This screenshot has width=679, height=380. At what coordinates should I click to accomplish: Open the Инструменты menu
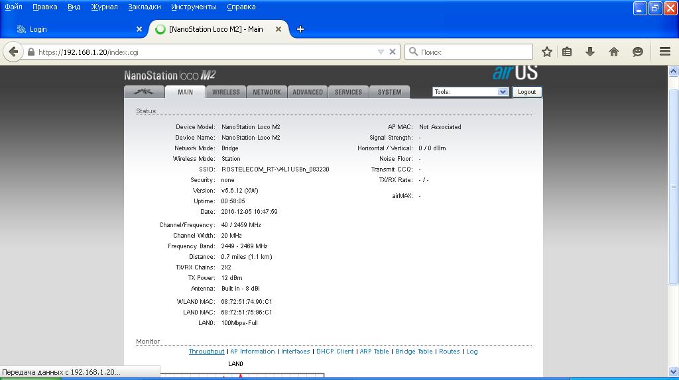(194, 7)
